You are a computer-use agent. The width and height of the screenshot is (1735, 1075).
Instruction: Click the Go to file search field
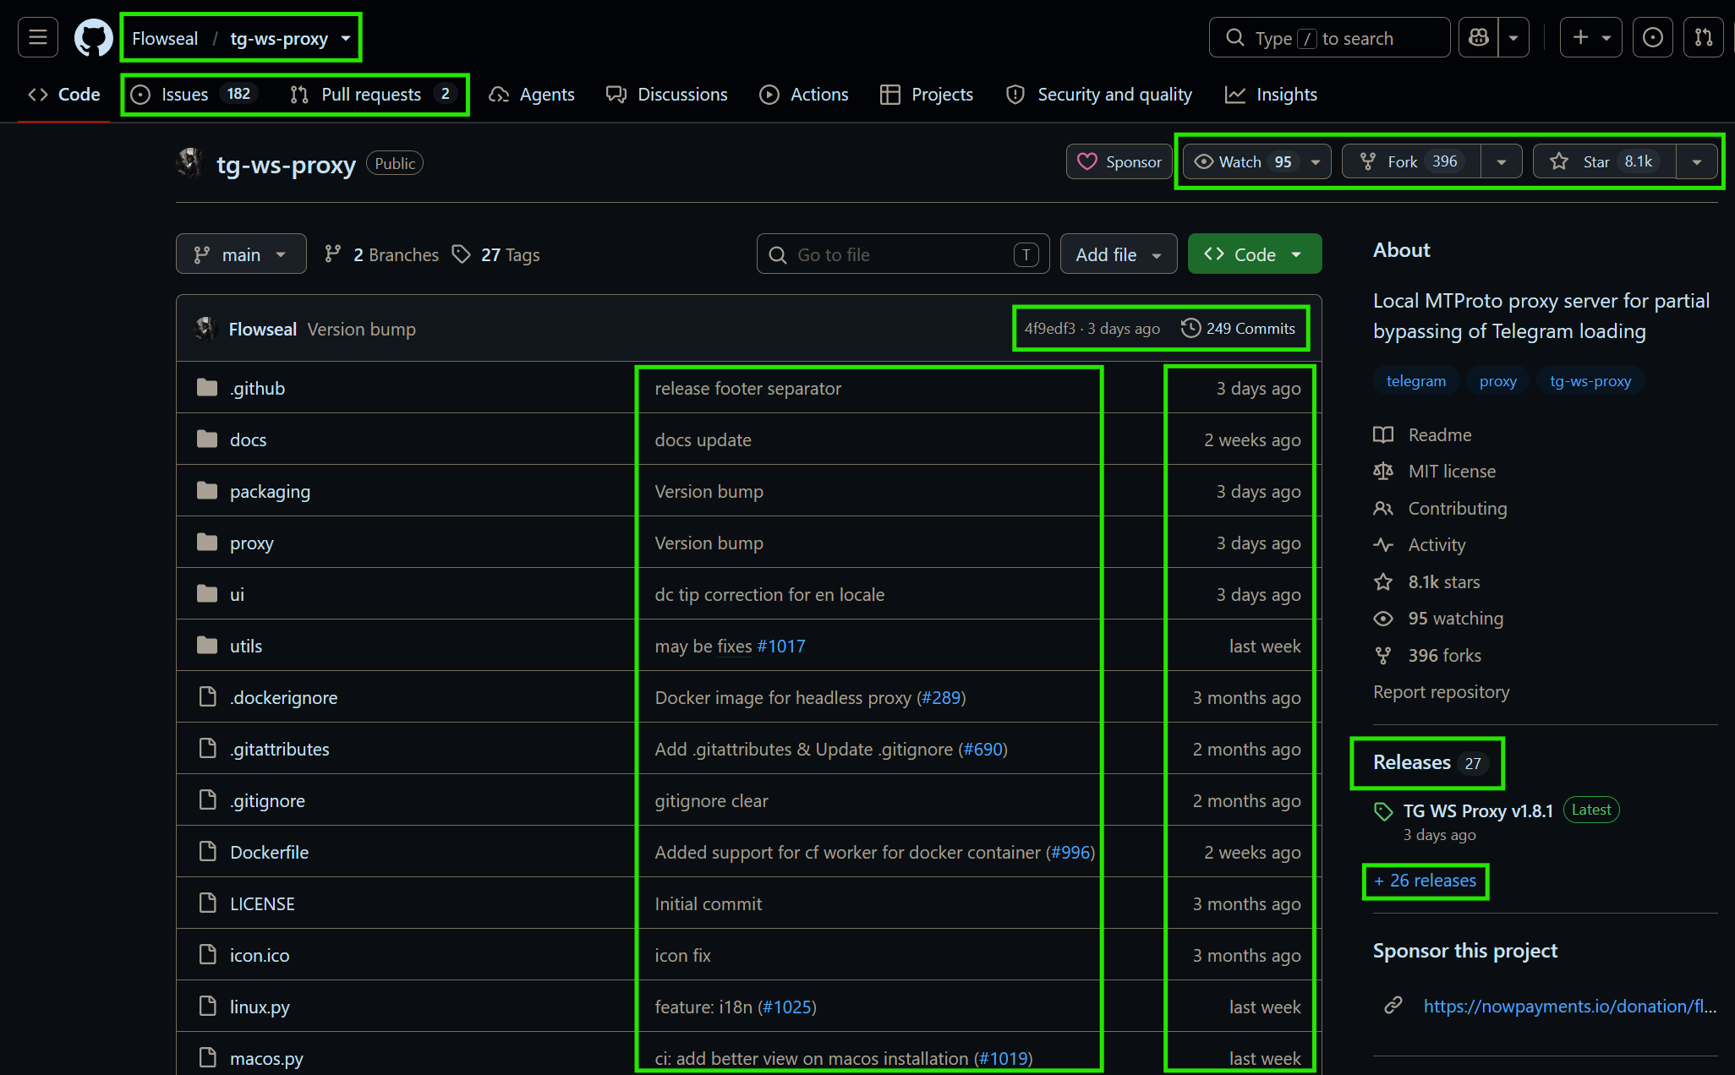click(903, 254)
